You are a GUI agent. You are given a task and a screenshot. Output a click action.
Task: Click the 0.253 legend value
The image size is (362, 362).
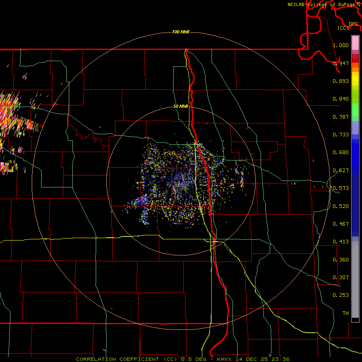341,295
